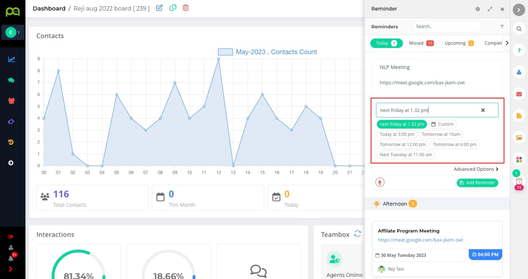Open the red mail icon in right toolbar
The image size is (528, 279).
519,94
